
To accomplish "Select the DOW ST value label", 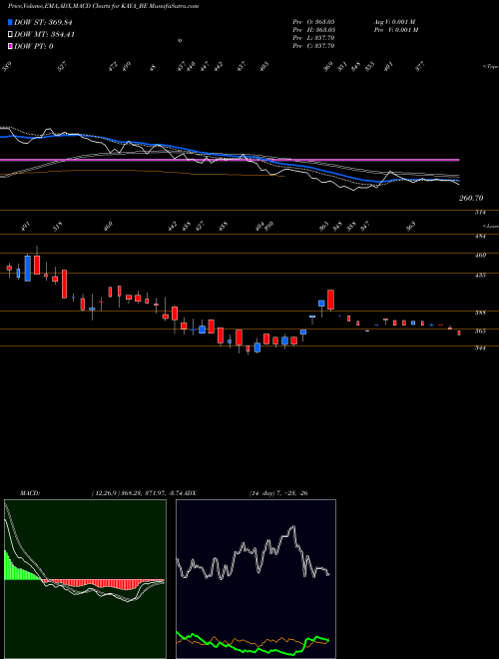I will click(43, 22).
